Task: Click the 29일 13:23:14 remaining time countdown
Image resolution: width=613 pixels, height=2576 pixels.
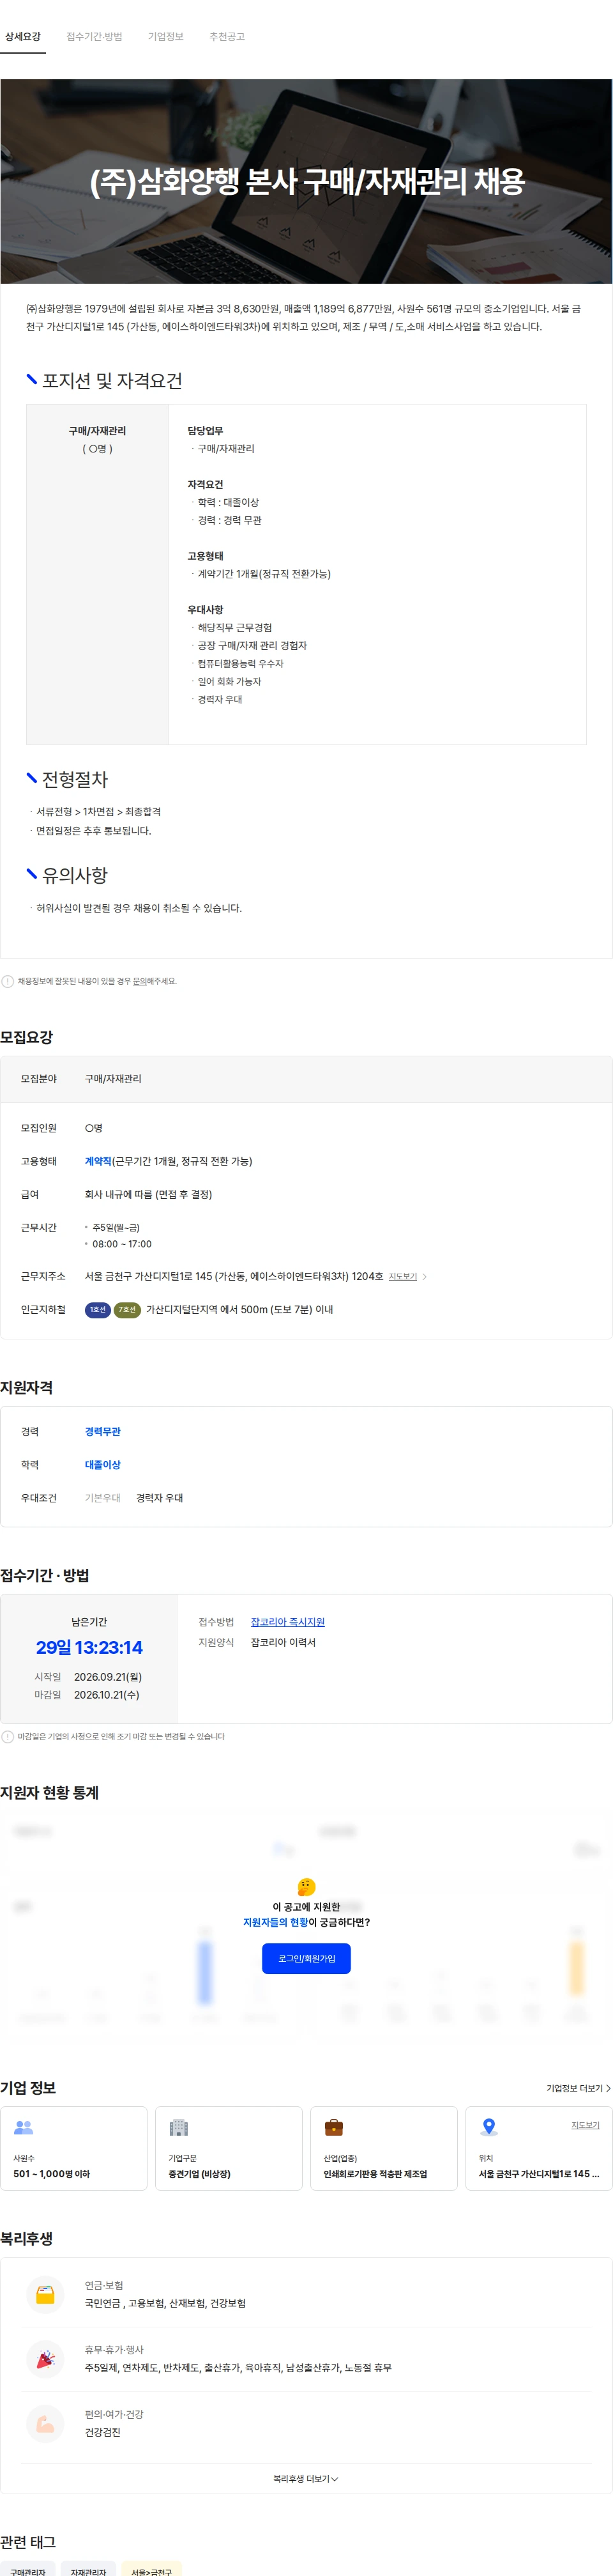Action: tap(89, 1647)
